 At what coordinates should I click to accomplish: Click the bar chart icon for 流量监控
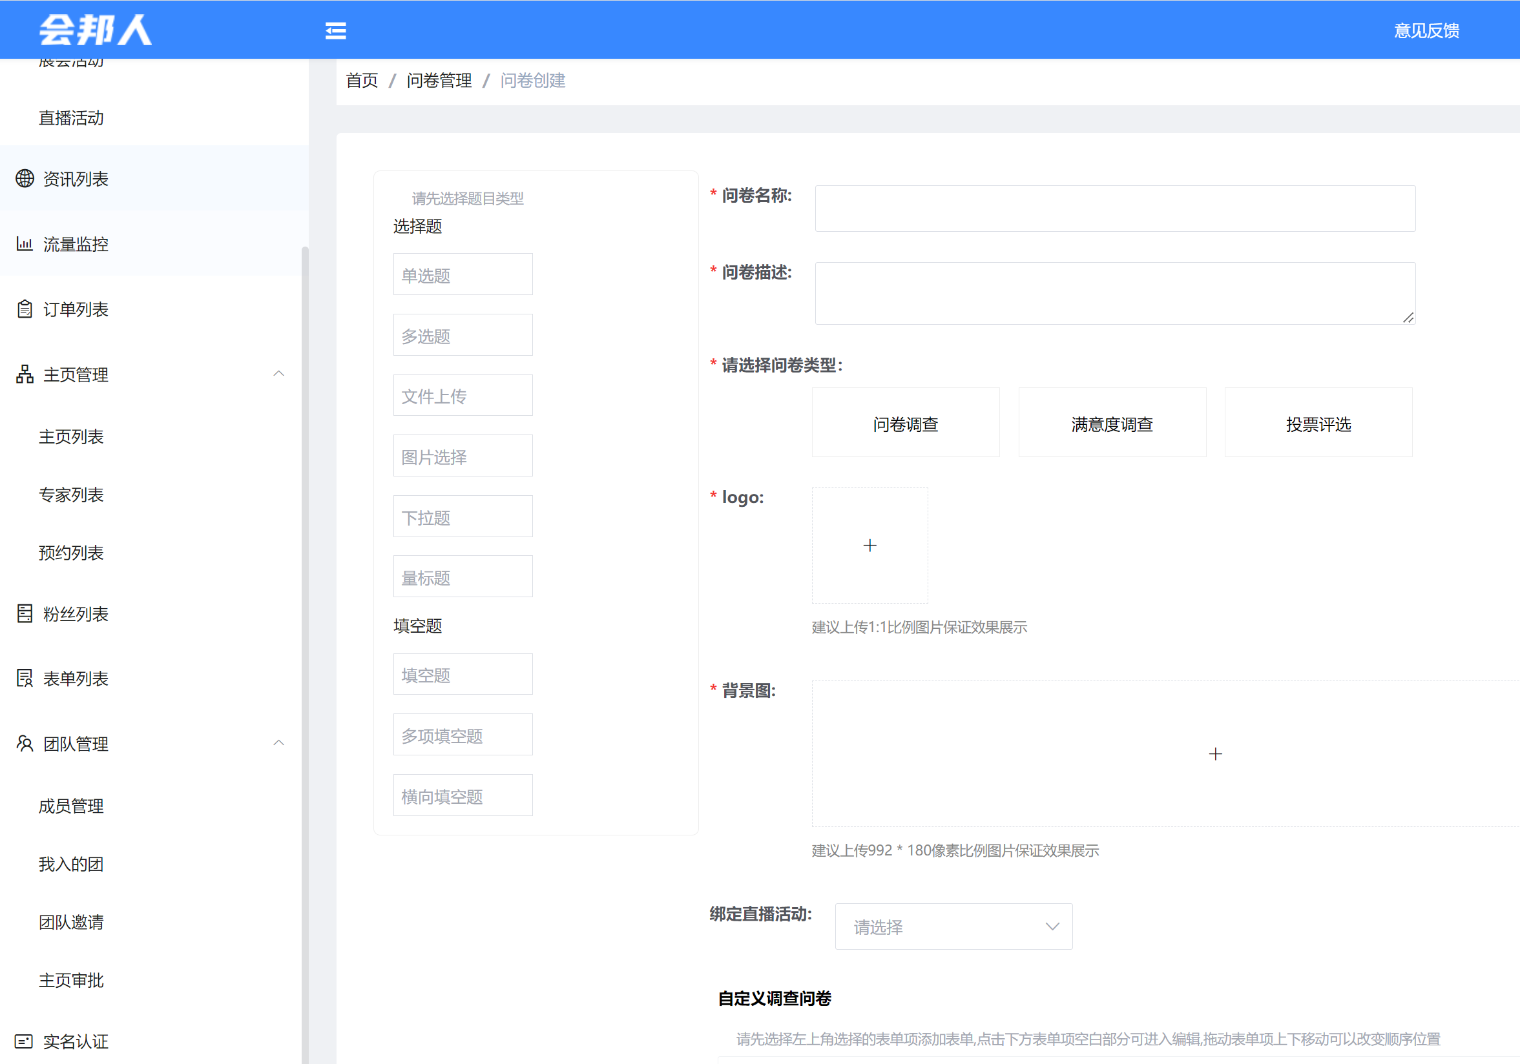coord(25,244)
